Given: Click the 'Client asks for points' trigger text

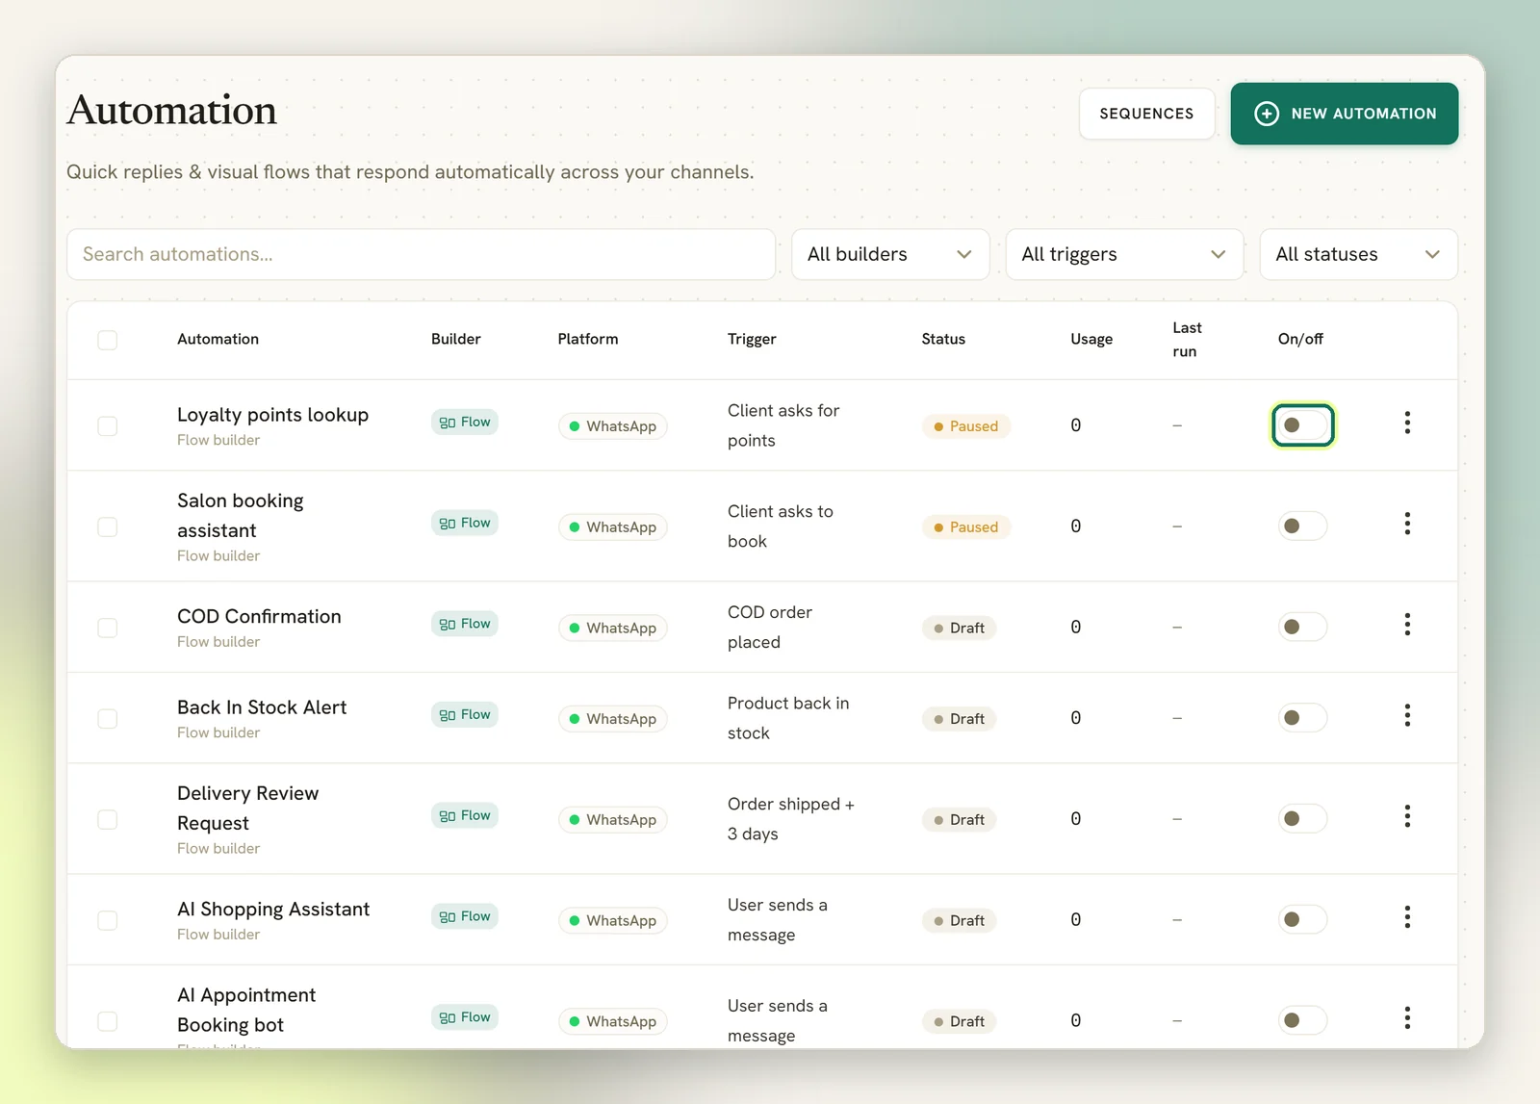Looking at the screenshot, I should pyautogui.click(x=783, y=425).
